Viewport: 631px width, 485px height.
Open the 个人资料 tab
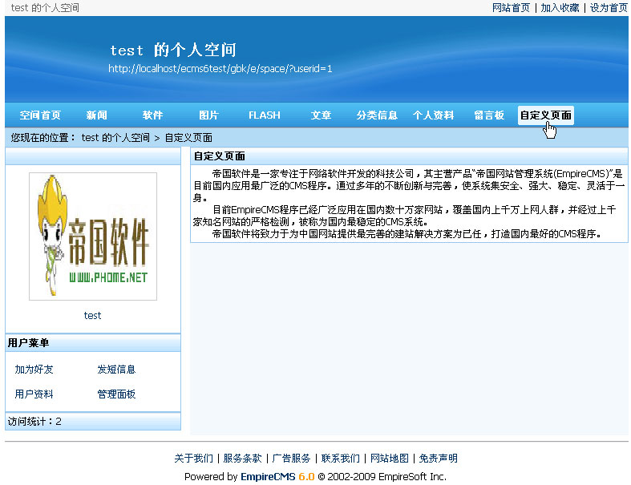(433, 115)
